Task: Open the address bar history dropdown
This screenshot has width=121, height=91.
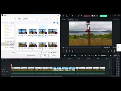Action: pyautogui.click(x=34, y=19)
